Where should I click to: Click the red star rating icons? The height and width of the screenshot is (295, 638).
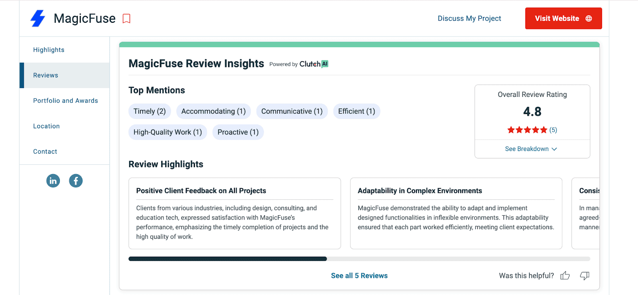(x=527, y=130)
